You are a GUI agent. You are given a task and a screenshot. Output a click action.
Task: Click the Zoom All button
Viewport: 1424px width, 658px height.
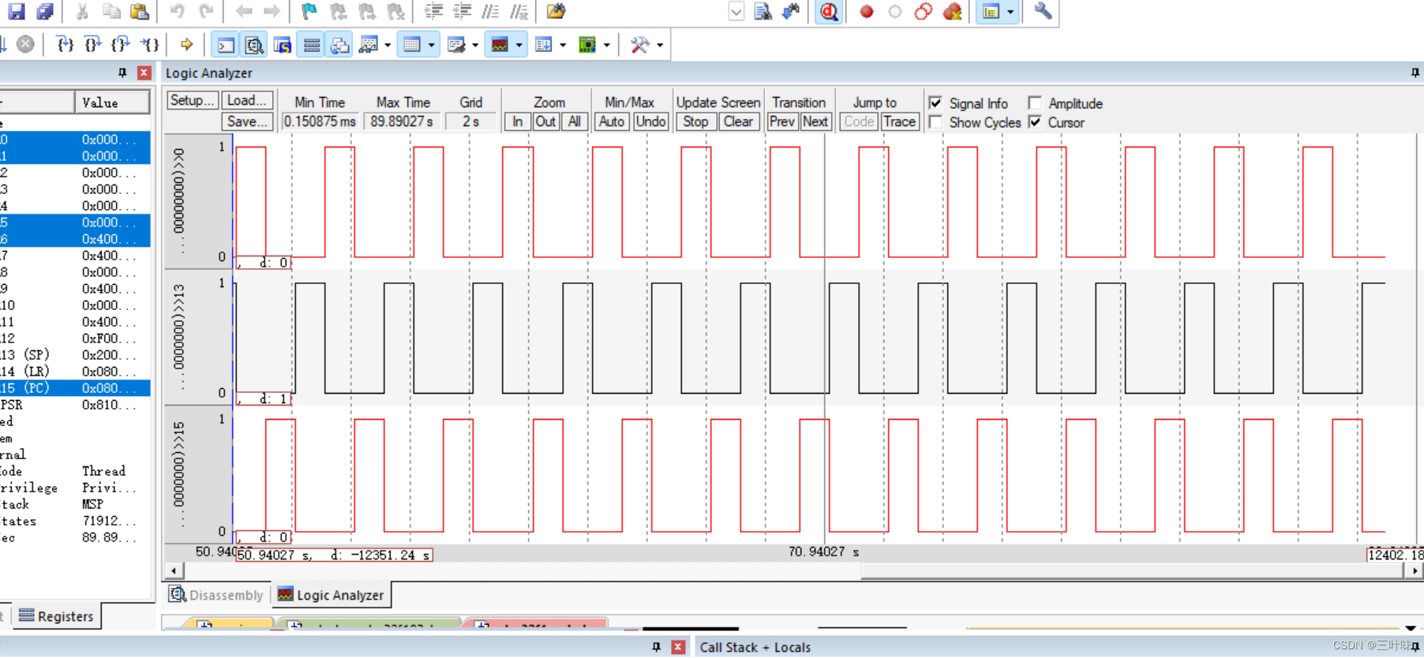[x=574, y=122]
